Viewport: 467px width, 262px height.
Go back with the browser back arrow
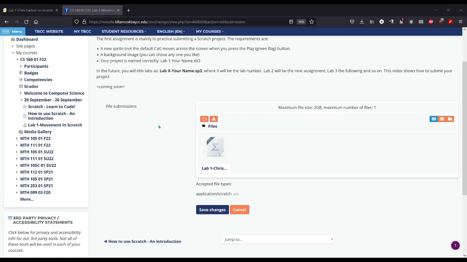7,22
